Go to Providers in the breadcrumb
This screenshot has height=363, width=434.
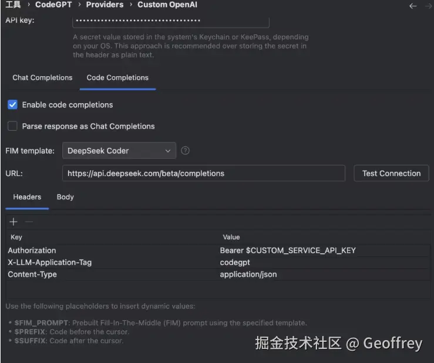click(105, 5)
